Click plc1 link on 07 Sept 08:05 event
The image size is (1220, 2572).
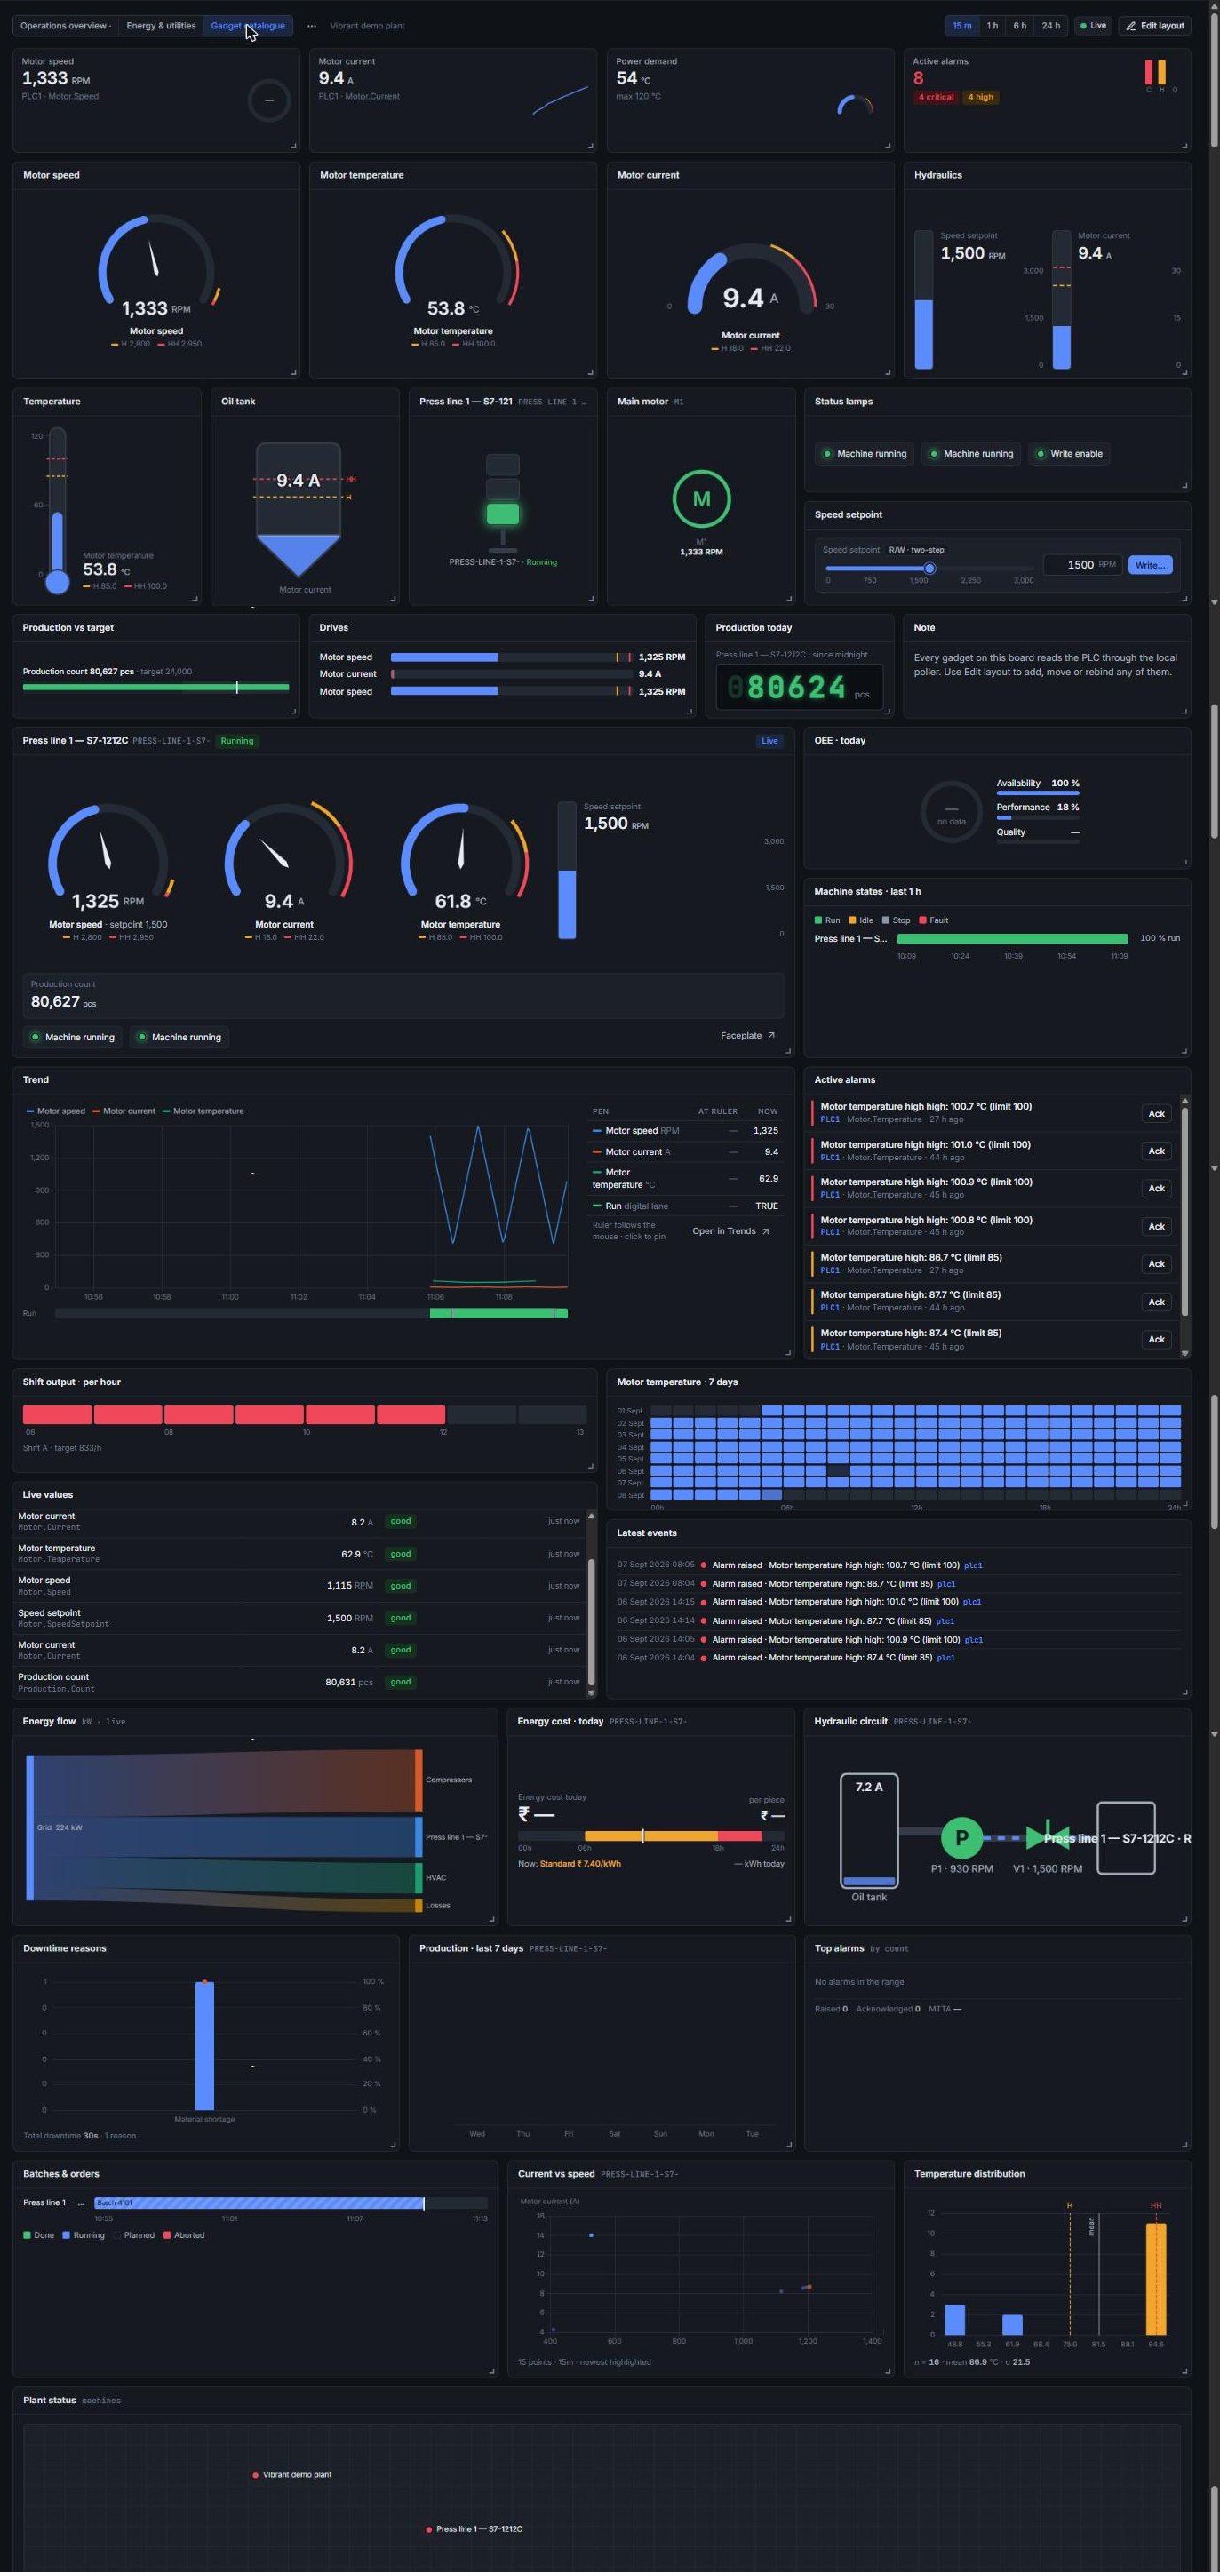pyautogui.click(x=973, y=1565)
